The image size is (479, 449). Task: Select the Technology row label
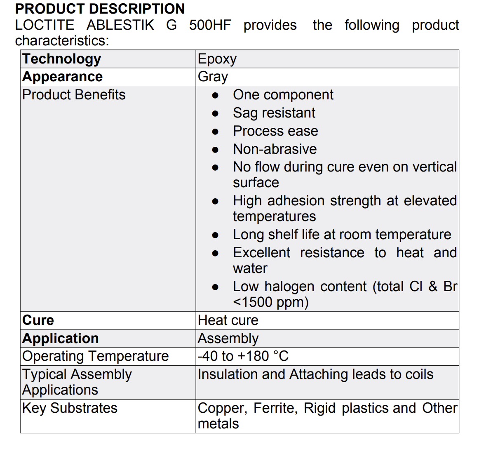tap(62, 59)
